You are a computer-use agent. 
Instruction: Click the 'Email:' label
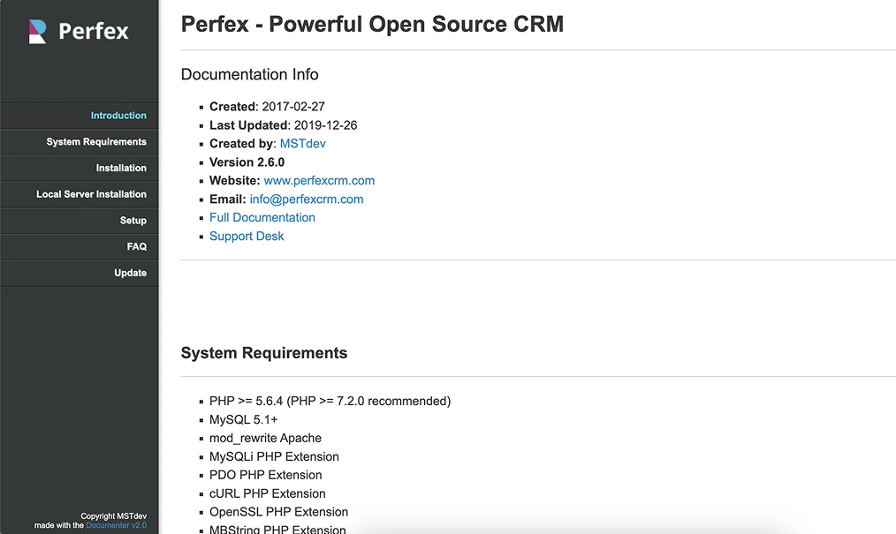[227, 199]
